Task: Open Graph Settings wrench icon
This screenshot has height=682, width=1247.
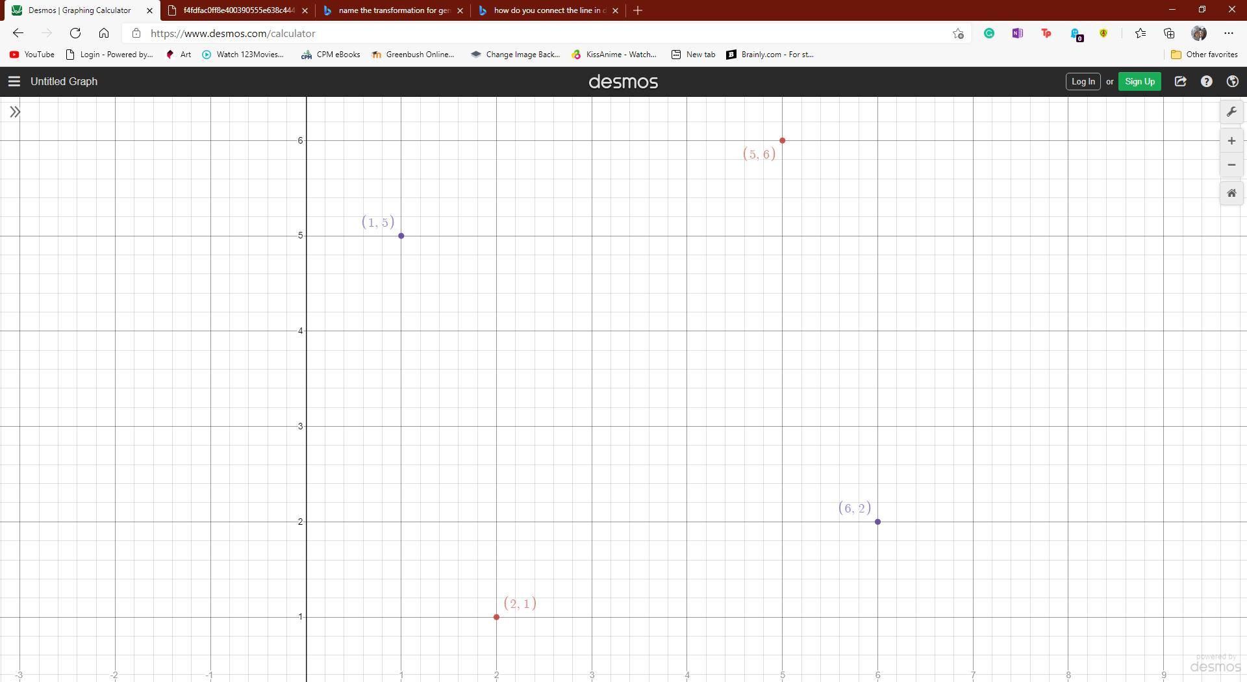Action: click(1231, 112)
